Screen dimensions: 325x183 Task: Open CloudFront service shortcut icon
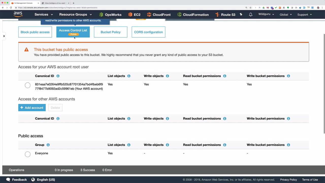[149, 14]
